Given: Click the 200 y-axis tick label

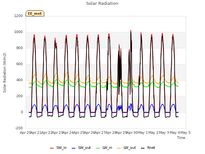Looking at the screenshot, I should pyautogui.click(x=19, y=96).
